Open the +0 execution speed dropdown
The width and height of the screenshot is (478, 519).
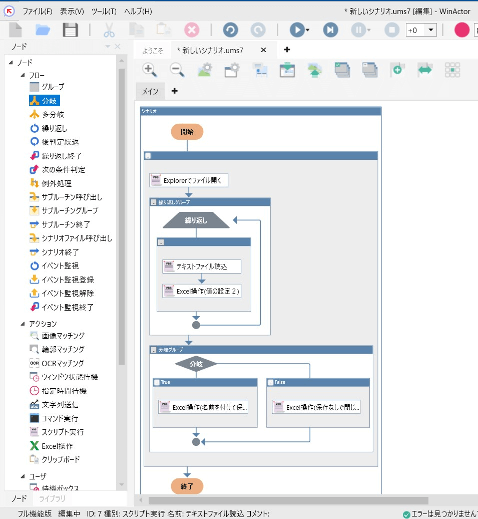pos(431,30)
